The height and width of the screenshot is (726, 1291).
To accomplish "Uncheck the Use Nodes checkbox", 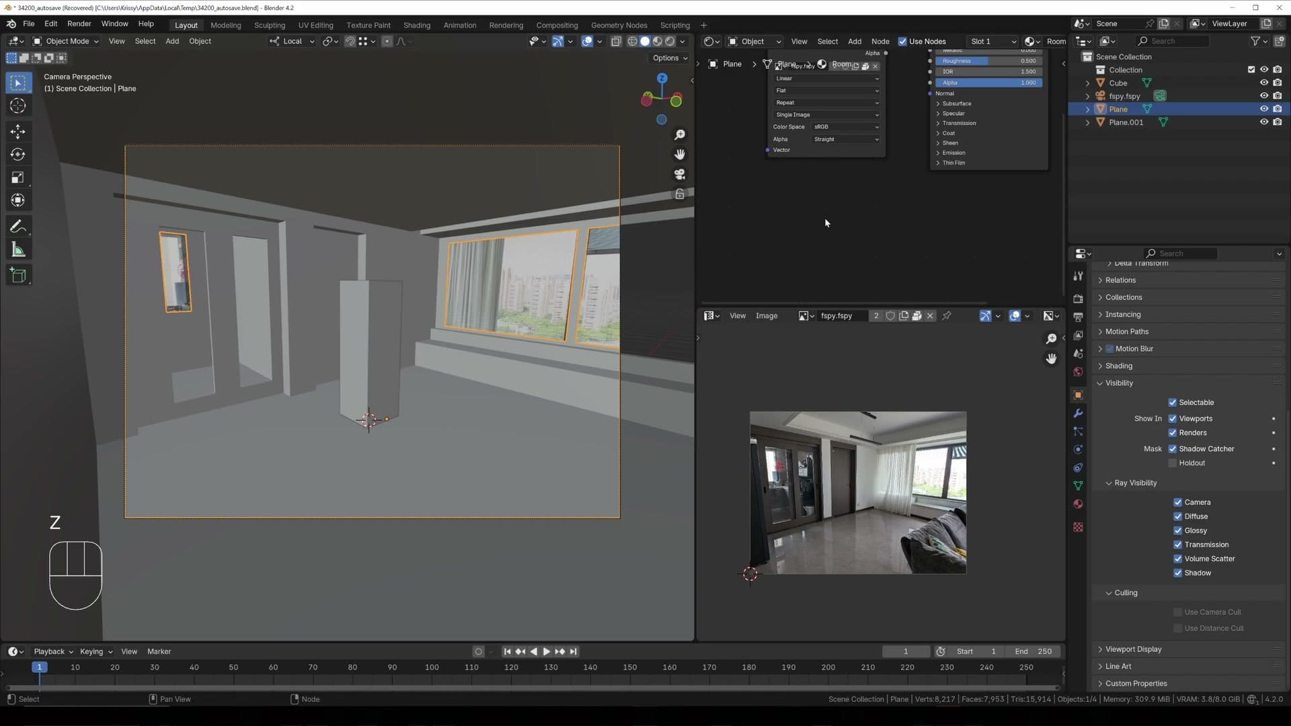I will [902, 42].
